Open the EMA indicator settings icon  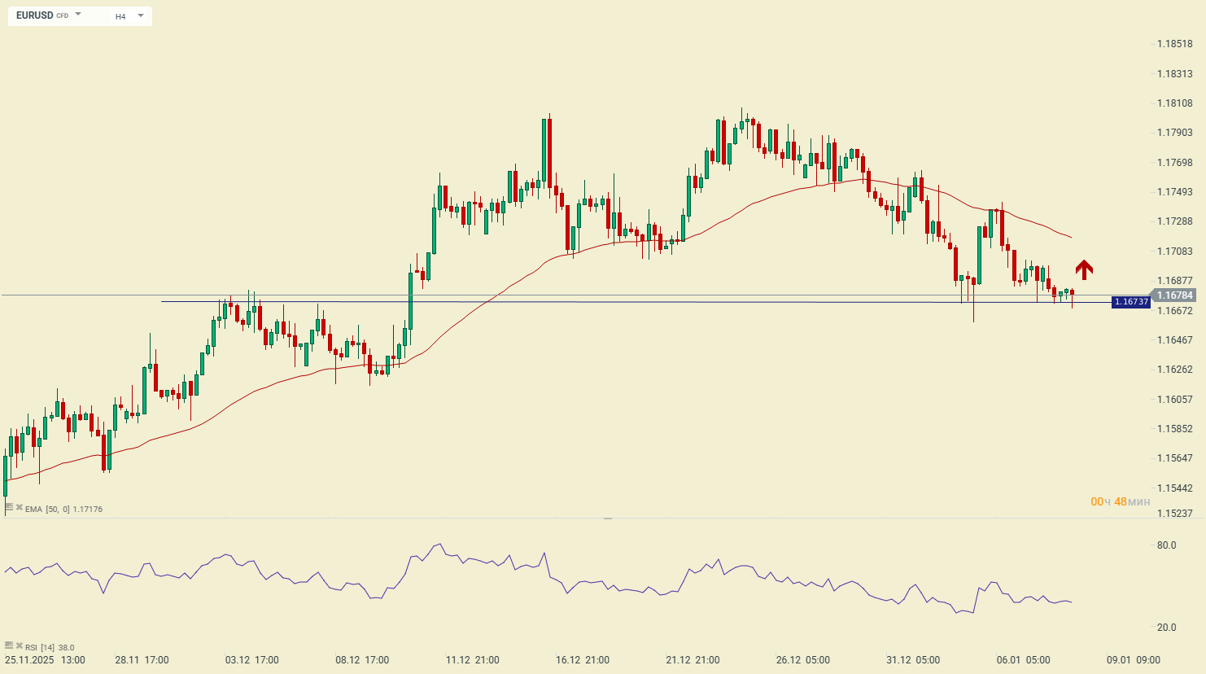[9, 507]
